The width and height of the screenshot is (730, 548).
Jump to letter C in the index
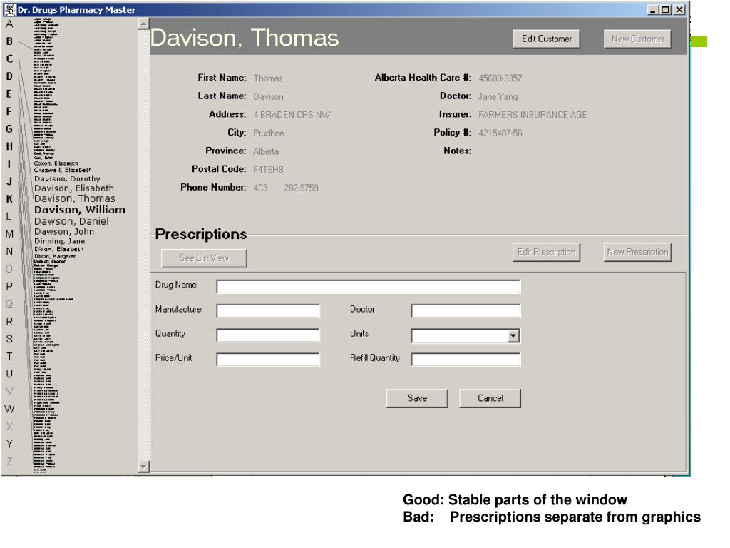(x=9, y=59)
